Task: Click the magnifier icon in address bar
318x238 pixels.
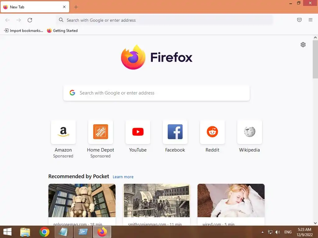Action: pos(61,20)
